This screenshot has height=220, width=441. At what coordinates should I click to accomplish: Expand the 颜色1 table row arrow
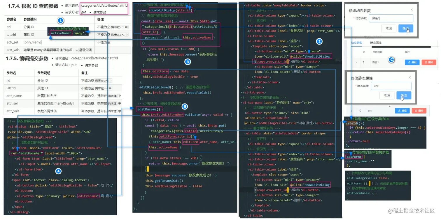pyautogui.click(x=356, y=62)
